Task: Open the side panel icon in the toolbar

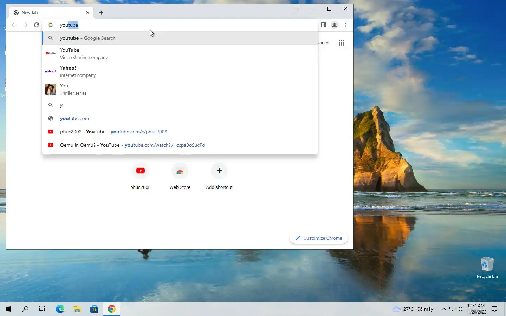Action: tap(323, 25)
